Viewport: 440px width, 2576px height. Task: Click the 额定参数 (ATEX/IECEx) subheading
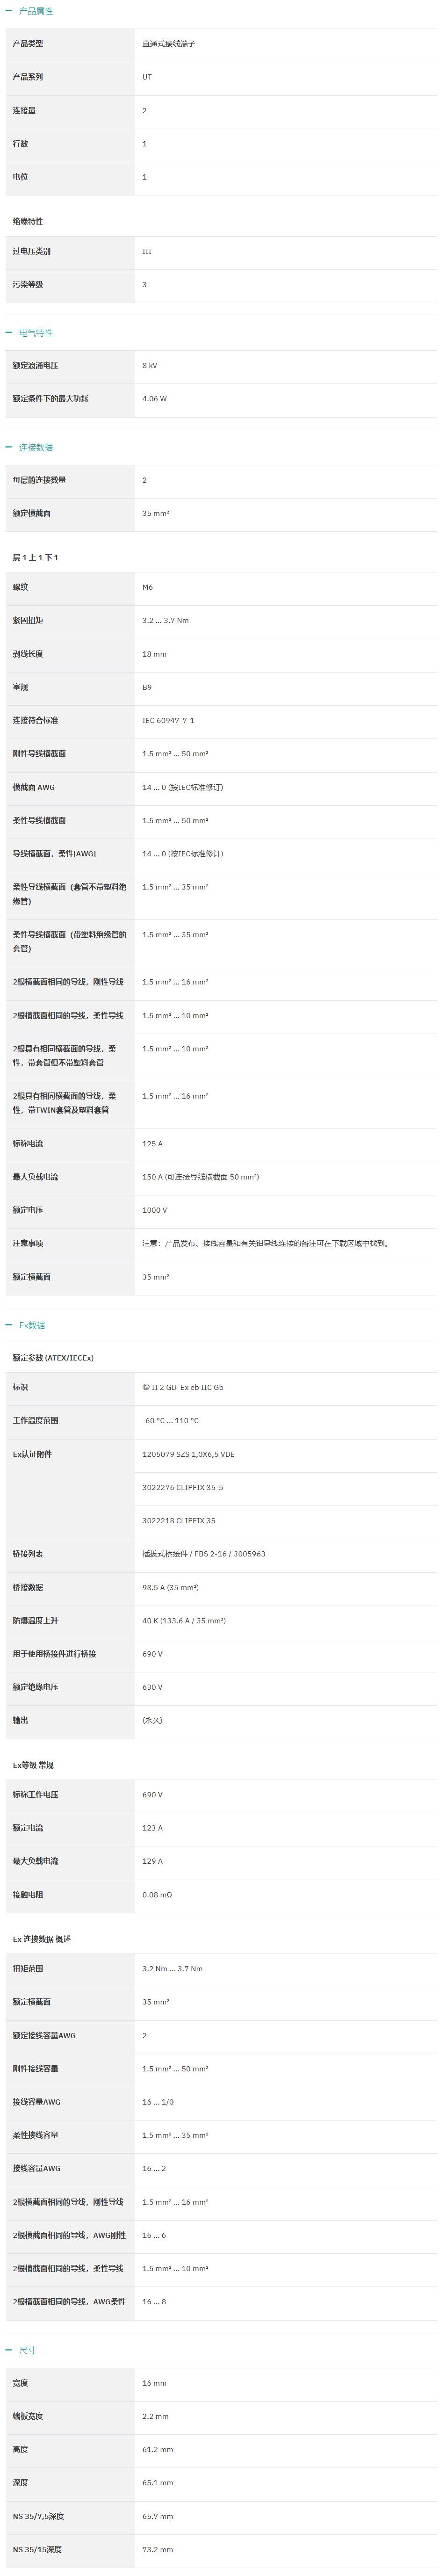[53, 1358]
